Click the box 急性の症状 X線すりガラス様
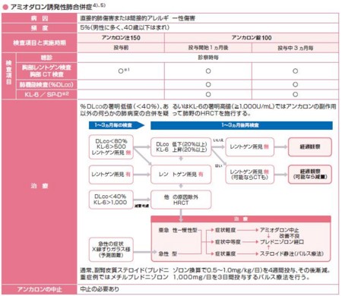The width and height of the screenshot is (342, 296). [x=111, y=250]
